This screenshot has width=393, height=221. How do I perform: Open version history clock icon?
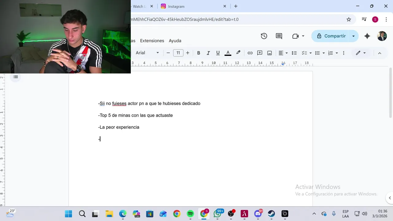[x=264, y=36]
